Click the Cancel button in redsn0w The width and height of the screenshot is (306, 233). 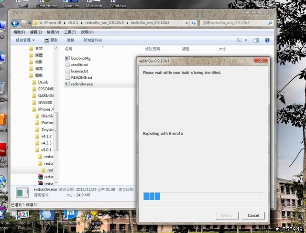point(253,215)
